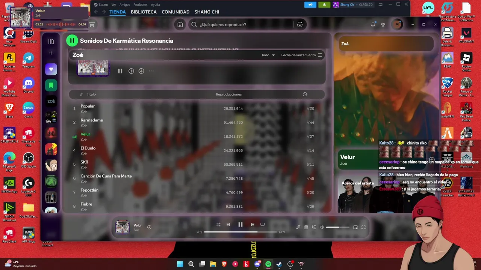Open the notifications bell in Spotify
This screenshot has width=481, height=270.
pos(373,24)
